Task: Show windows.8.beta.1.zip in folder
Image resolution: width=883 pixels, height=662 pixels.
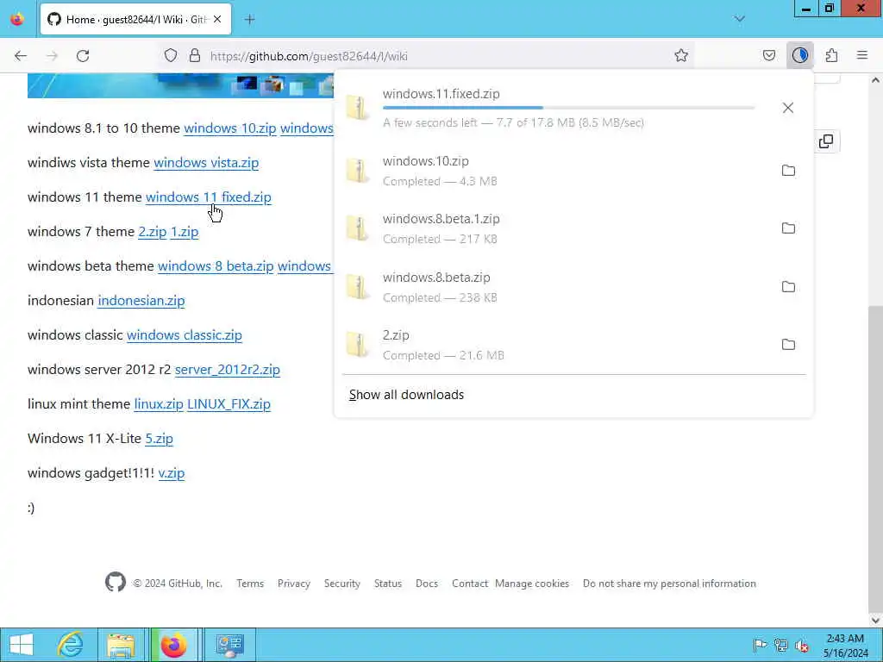Action: (788, 228)
